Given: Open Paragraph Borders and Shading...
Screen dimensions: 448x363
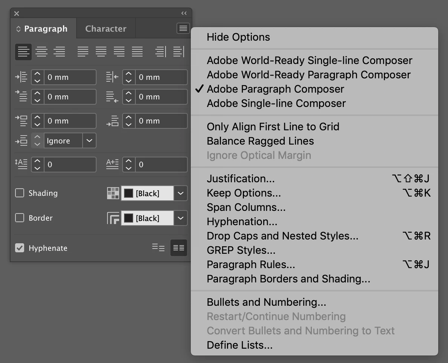Looking at the screenshot, I should (x=314, y=279).
